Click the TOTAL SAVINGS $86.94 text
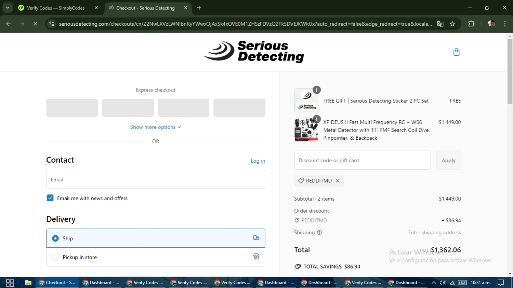 coord(332,266)
